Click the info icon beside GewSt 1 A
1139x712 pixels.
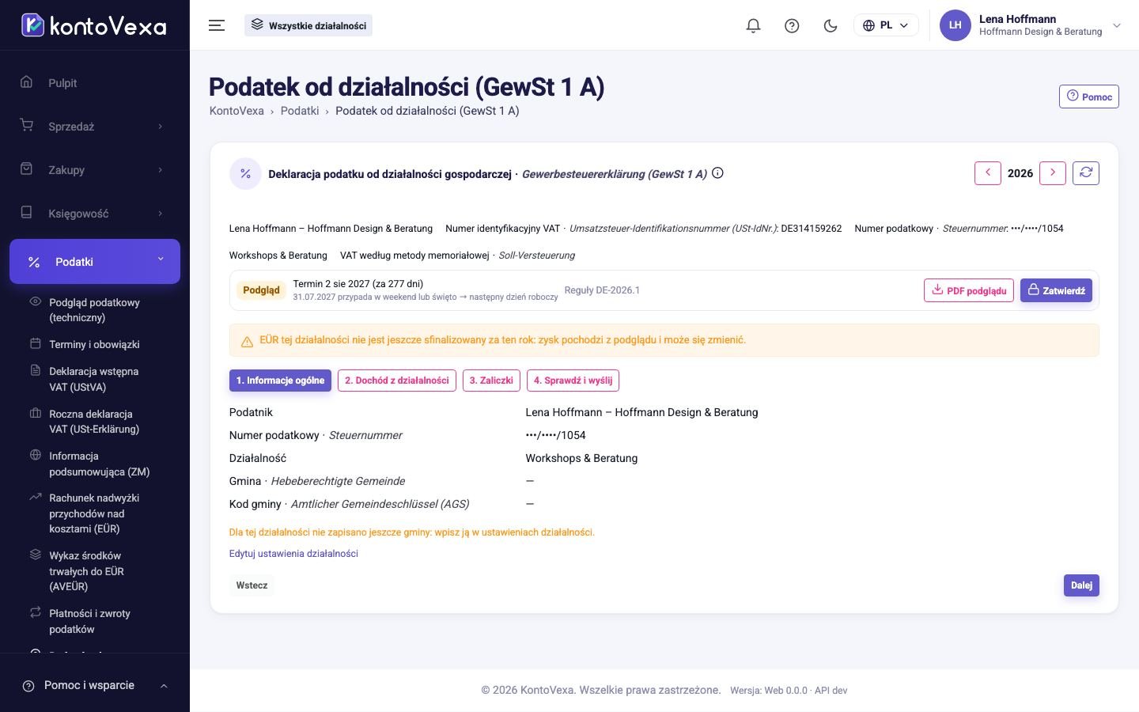(717, 173)
